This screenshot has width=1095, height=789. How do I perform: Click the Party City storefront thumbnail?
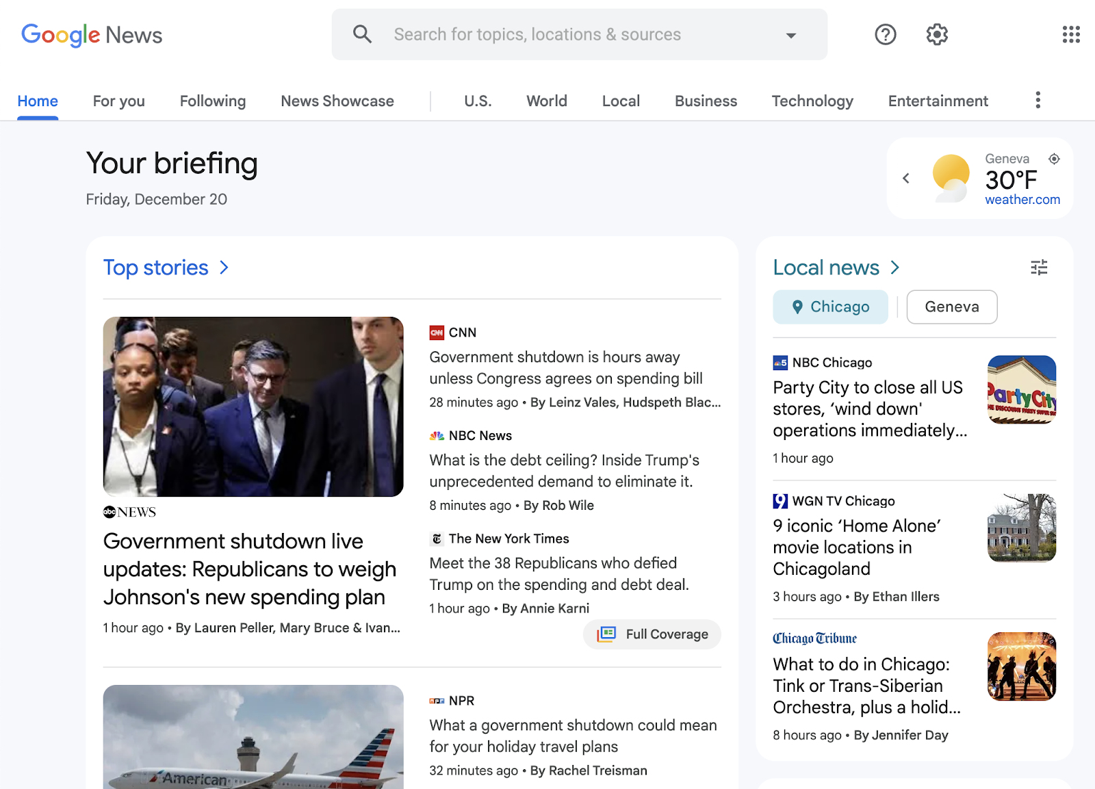pyautogui.click(x=1022, y=390)
